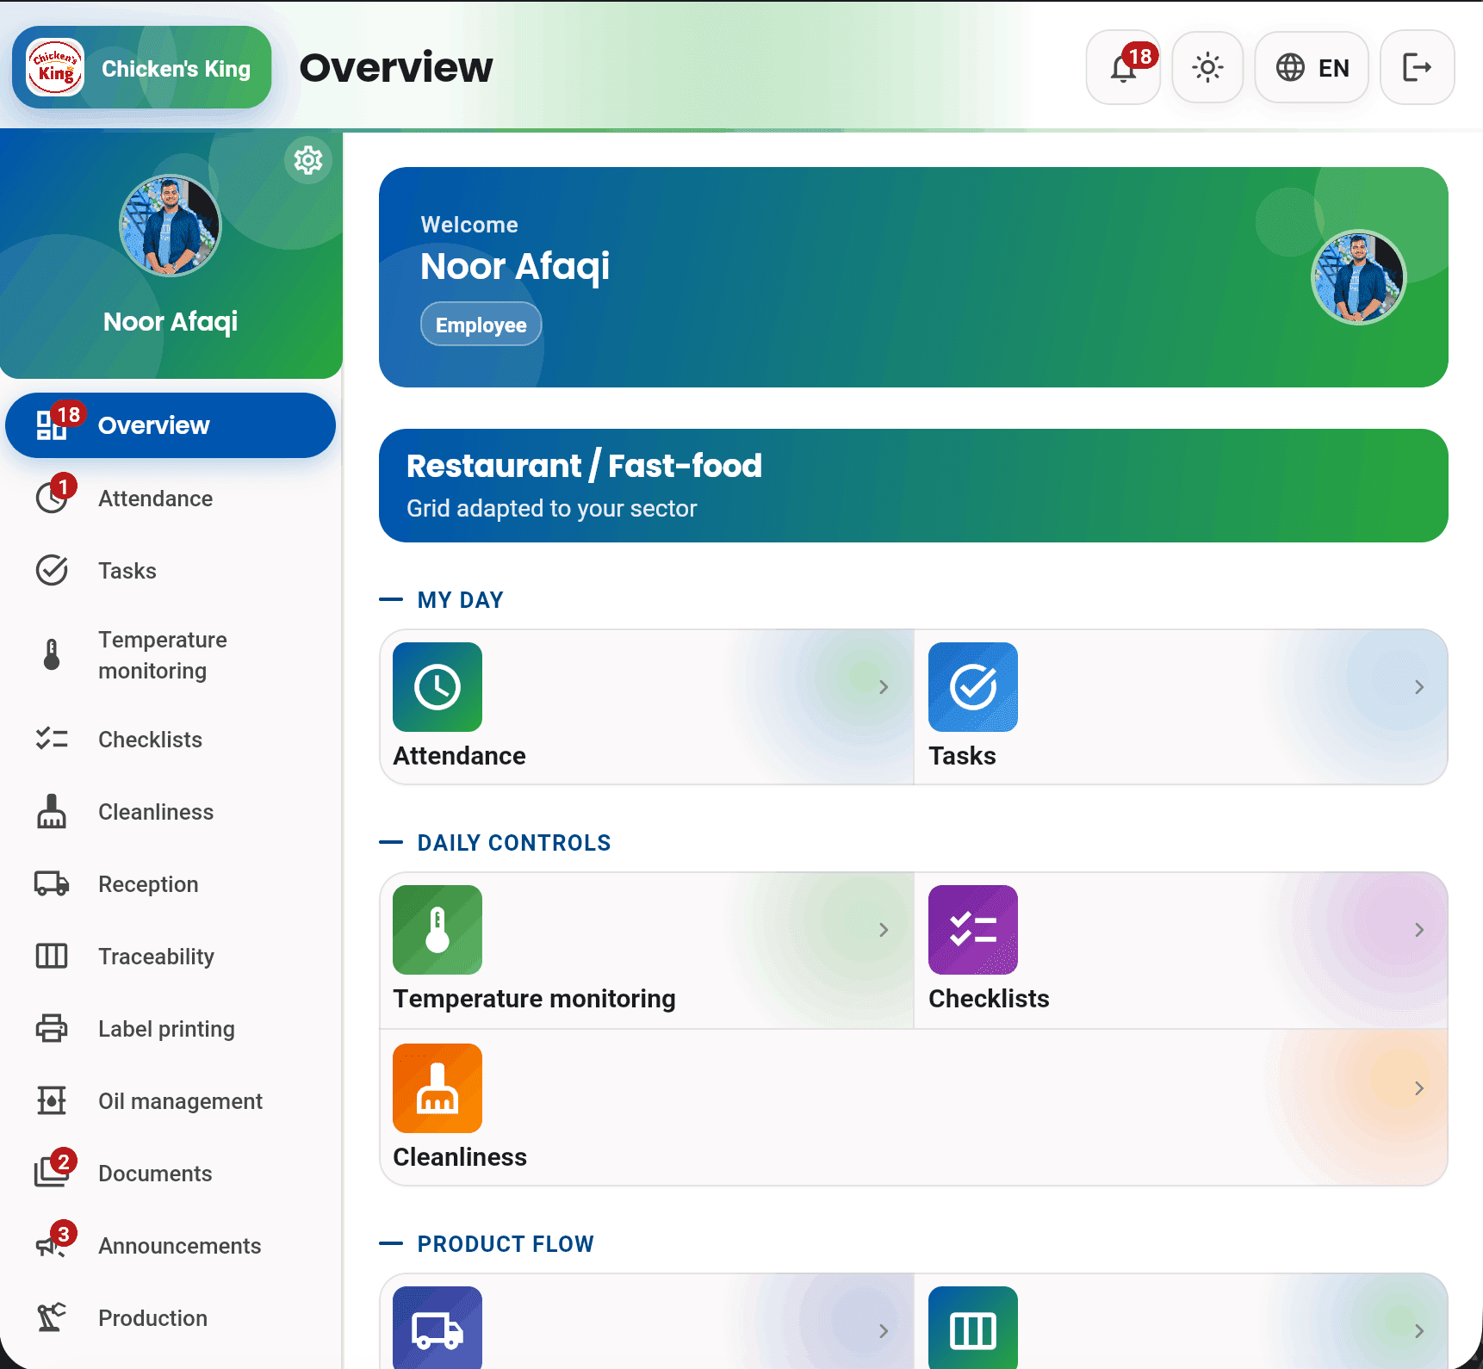The width and height of the screenshot is (1483, 1369).
Task: Open Temperature monitoring in the sidebar
Action: tap(171, 655)
